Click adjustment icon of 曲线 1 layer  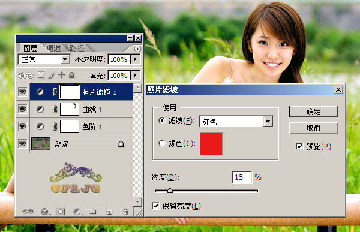[x=40, y=109]
